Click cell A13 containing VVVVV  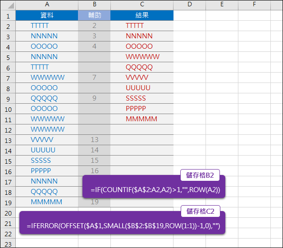pyautogui.click(x=47, y=140)
